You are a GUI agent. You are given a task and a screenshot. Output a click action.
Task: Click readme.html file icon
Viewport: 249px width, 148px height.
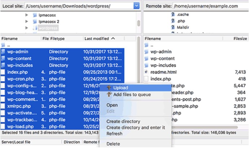pos(146,72)
